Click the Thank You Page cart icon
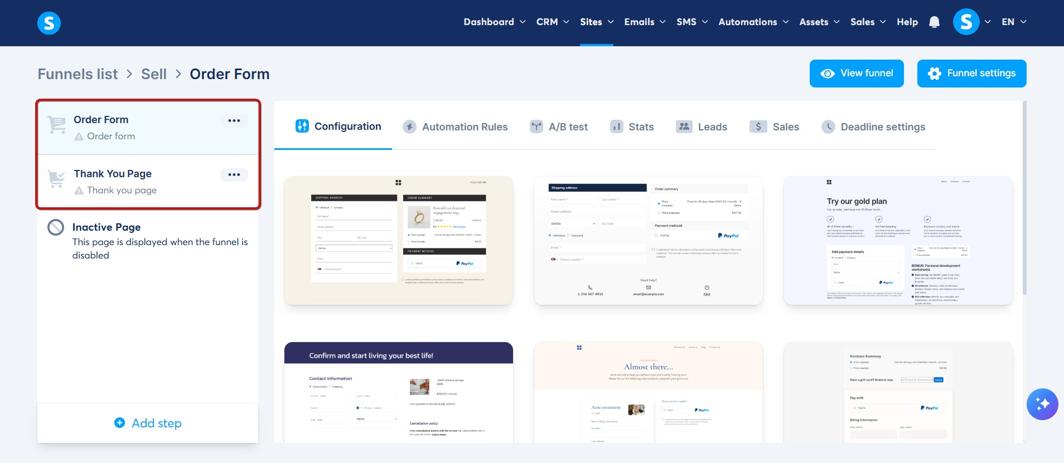Image resolution: width=1064 pixels, height=463 pixels. (57, 179)
